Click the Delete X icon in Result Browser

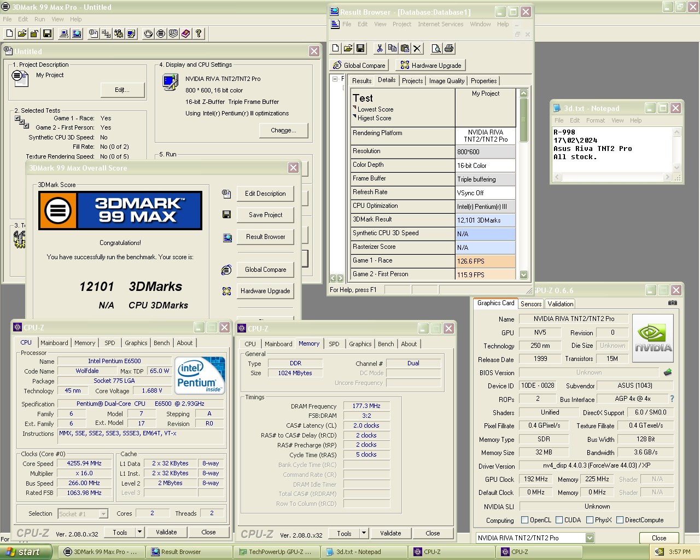(x=417, y=48)
